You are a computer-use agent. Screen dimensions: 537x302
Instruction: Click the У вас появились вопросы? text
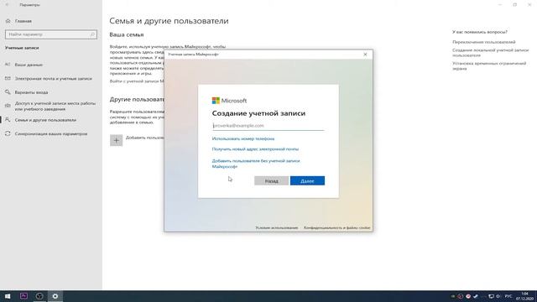pyautogui.click(x=480, y=32)
